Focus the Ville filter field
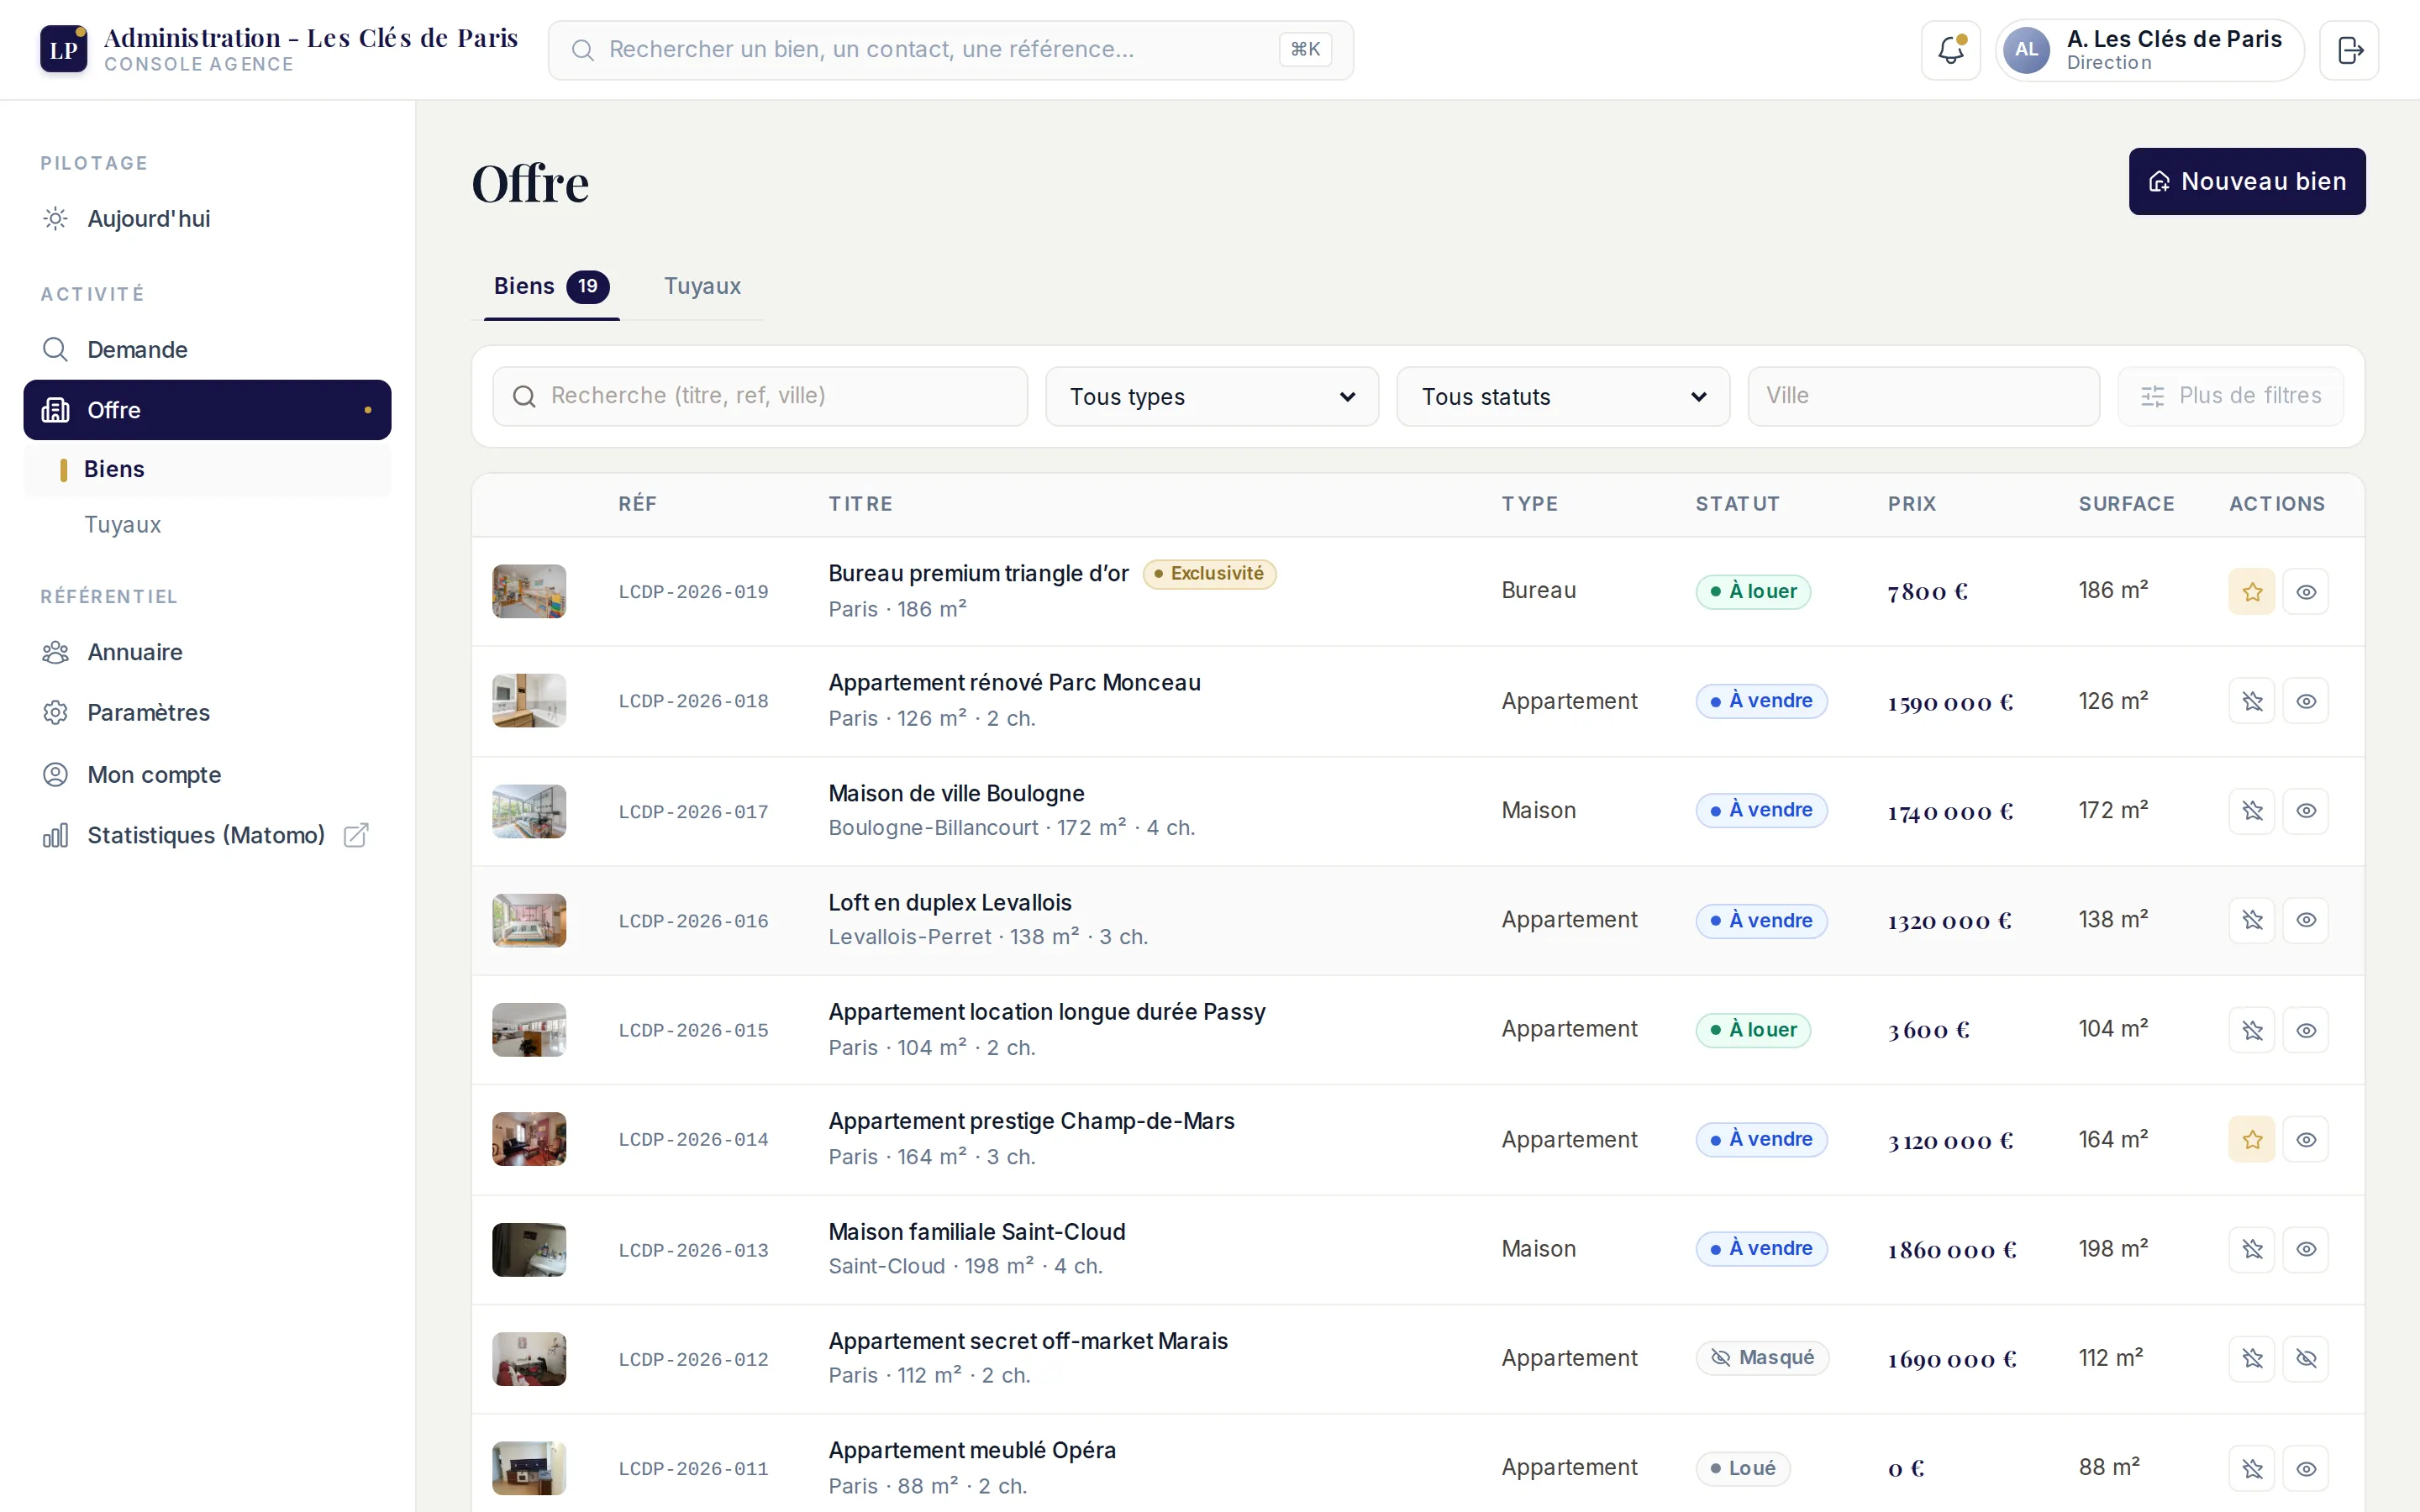 1923,396
